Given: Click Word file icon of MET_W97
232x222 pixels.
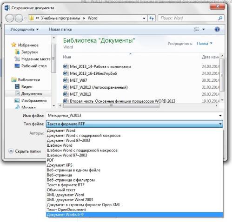Looking at the screenshot, I should pos(66,80).
